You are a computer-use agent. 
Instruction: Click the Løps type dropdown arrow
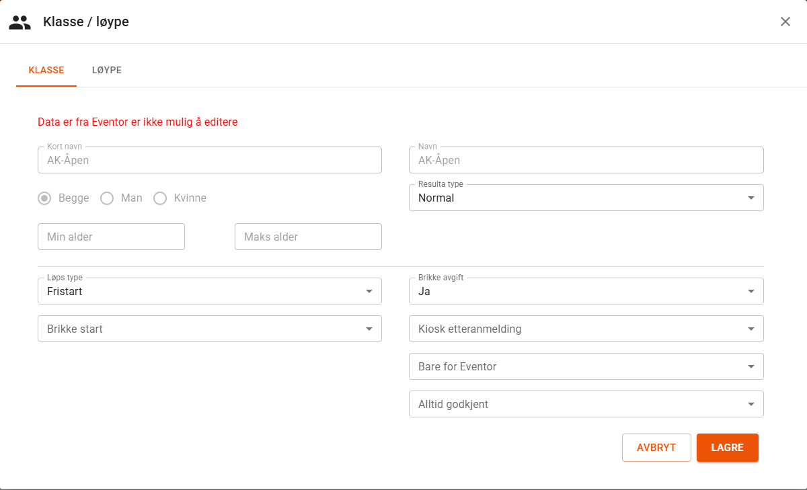pyautogui.click(x=369, y=292)
